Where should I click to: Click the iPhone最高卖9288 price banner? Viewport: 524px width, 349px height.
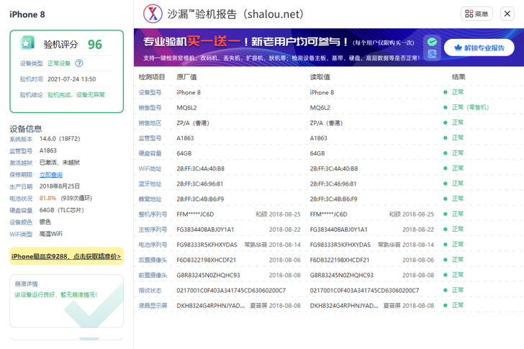pyautogui.click(x=66, y=256)
